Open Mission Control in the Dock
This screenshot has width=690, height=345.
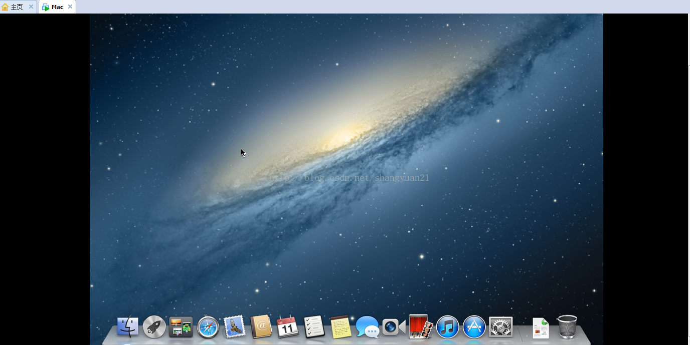point(181,327)
